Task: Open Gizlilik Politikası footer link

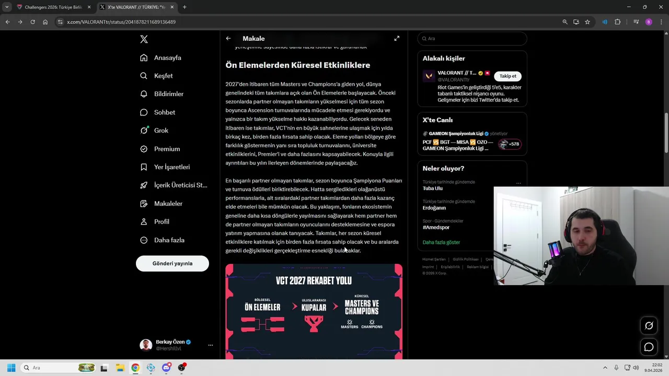Action: coord(466,260)
